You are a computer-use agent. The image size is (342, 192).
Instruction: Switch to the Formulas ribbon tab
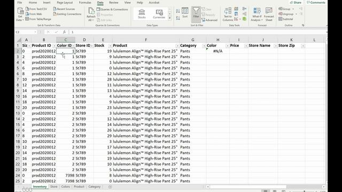point(85,3)
